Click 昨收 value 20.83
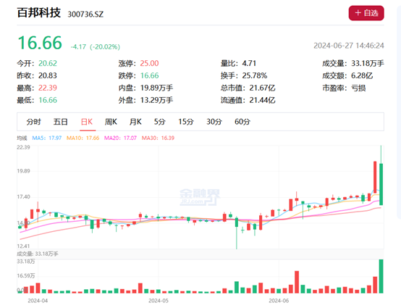401x308 pixels. pos(48,75)
